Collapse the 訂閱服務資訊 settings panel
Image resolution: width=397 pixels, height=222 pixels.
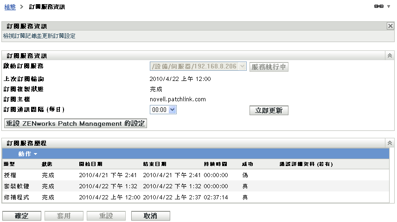coord(390,55)
